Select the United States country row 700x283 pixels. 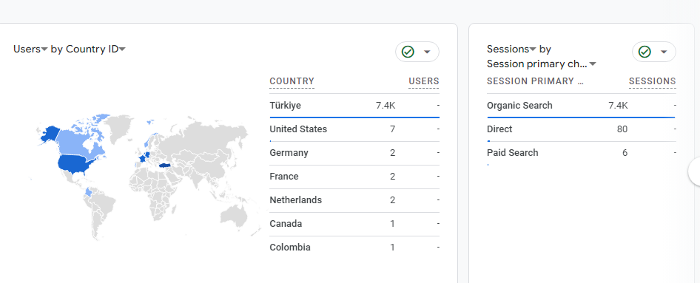pyautogui.click(x=354, y=129)
